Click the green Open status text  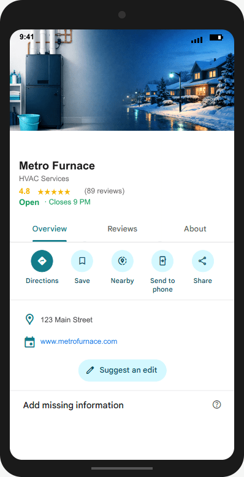pos(29,203)
